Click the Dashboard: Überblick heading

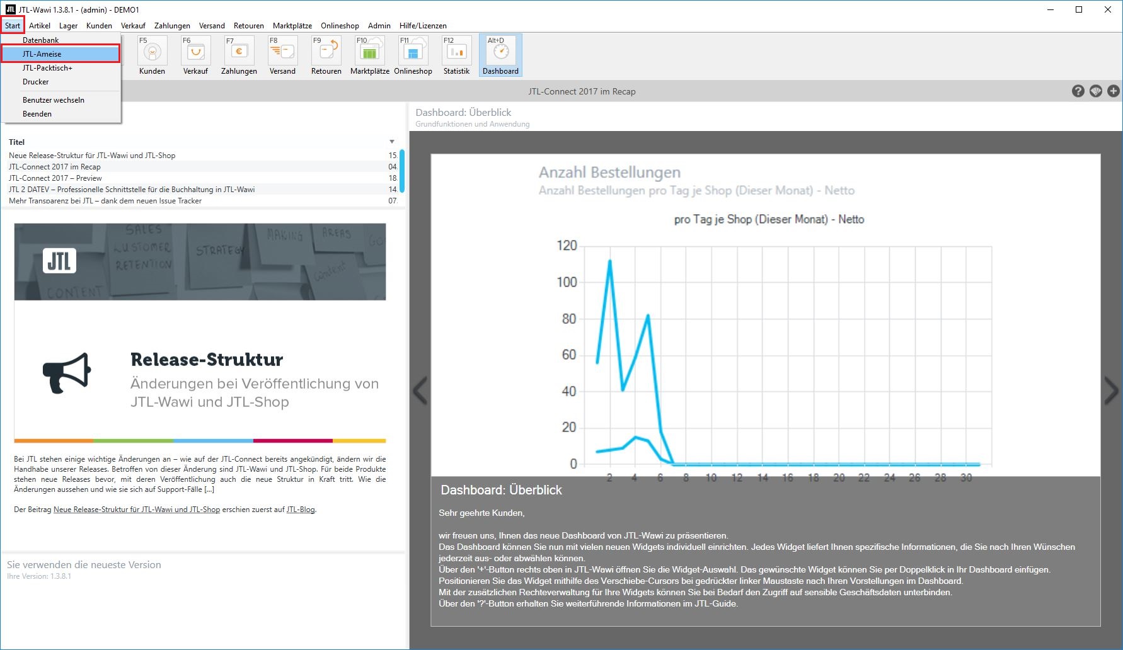click(x=463, y=112)
